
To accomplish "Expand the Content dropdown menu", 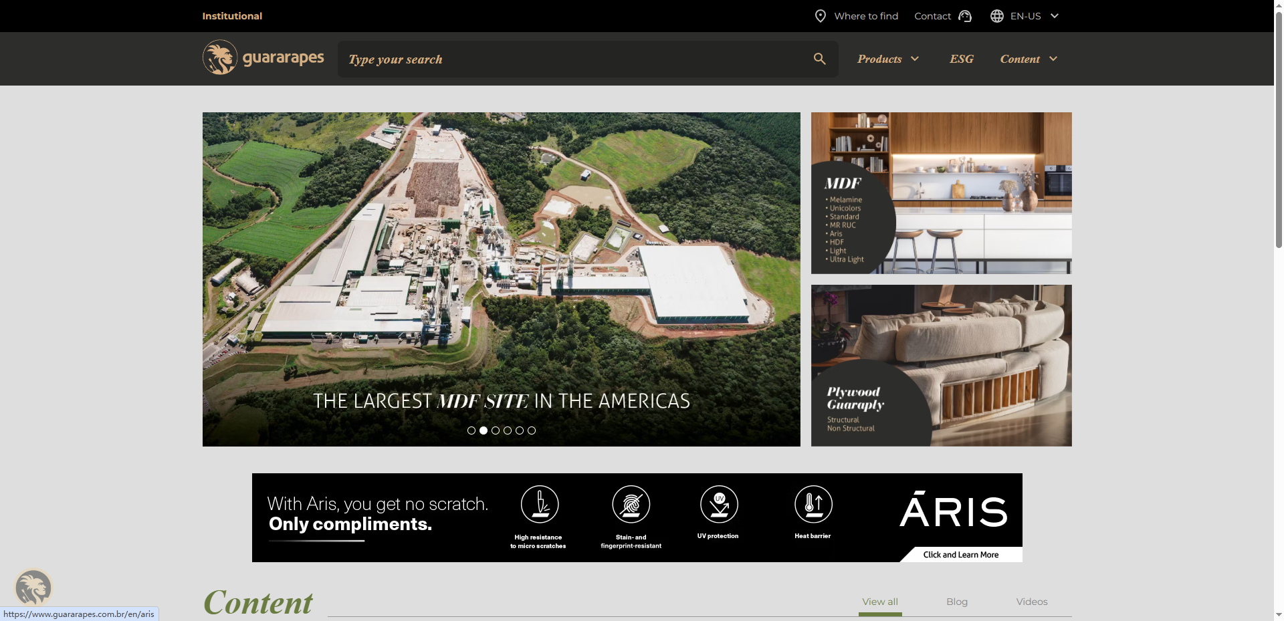I will (x=1028, y=59).
